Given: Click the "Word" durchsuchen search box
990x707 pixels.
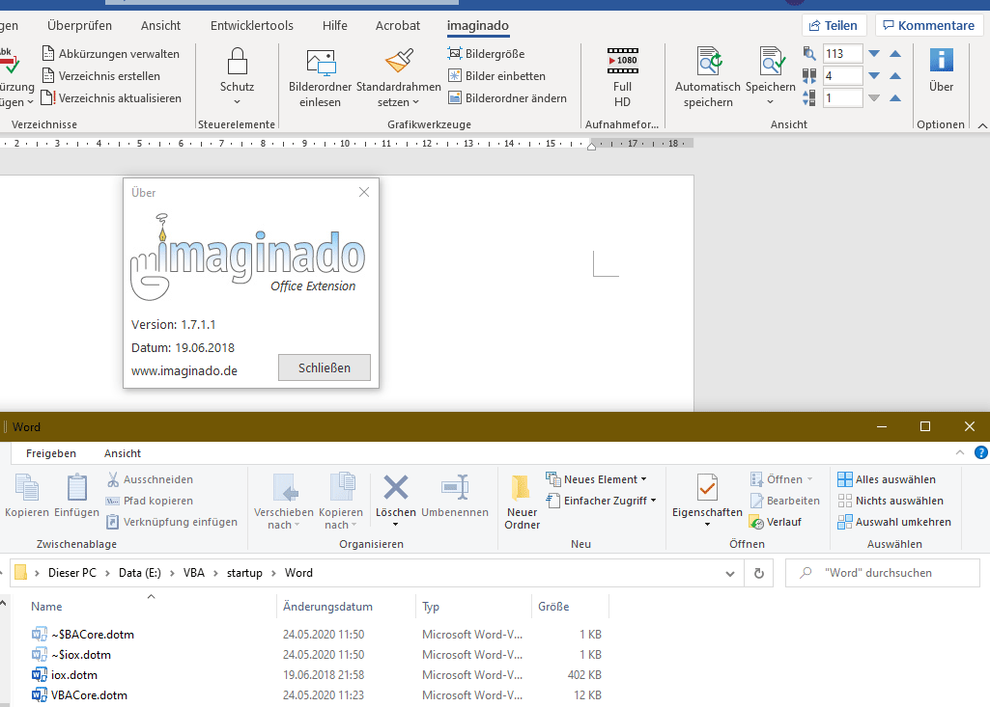Looking at the screenshot, I should click(883, 573).
